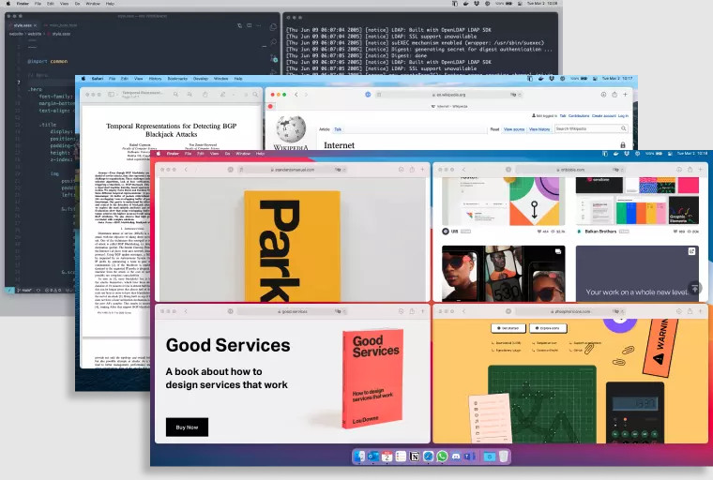Click the Apple menu on the front desktop
The image size is (713, 480).
(x=159, y=154)
